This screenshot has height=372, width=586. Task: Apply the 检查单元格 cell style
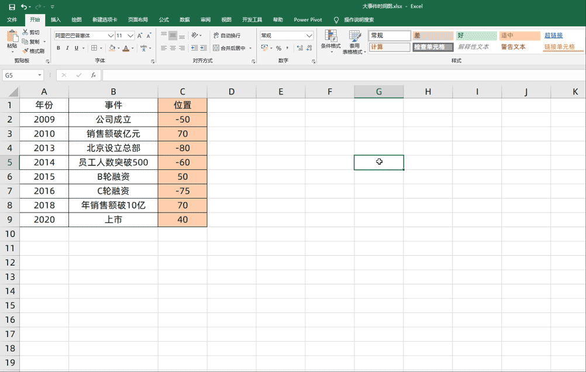pos(433,47)
